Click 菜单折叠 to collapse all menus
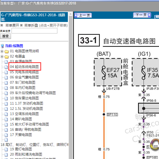159x159 pixels. click(x=31, y=25)
